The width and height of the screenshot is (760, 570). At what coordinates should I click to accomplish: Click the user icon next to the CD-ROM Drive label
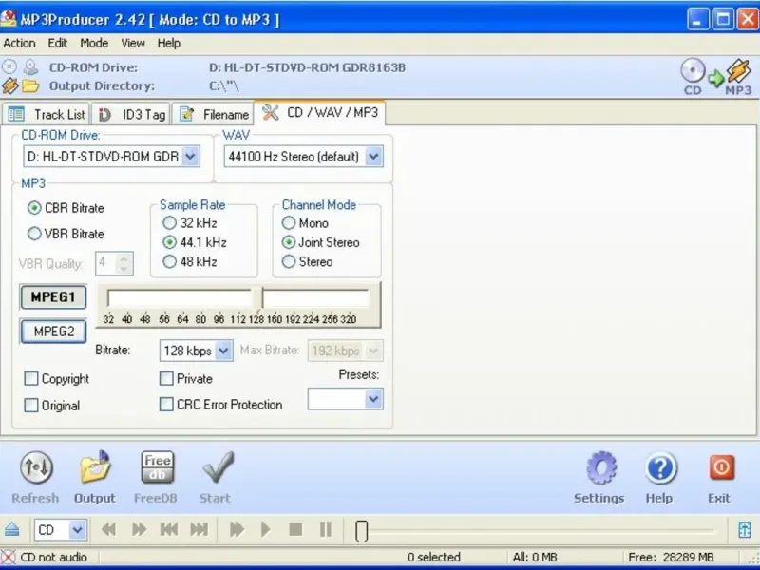pyautogui.click(x=31, y=66)
